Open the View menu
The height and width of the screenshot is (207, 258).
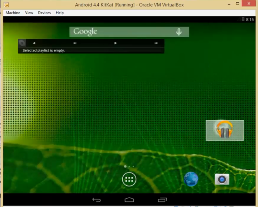click(x=29, y=13)
